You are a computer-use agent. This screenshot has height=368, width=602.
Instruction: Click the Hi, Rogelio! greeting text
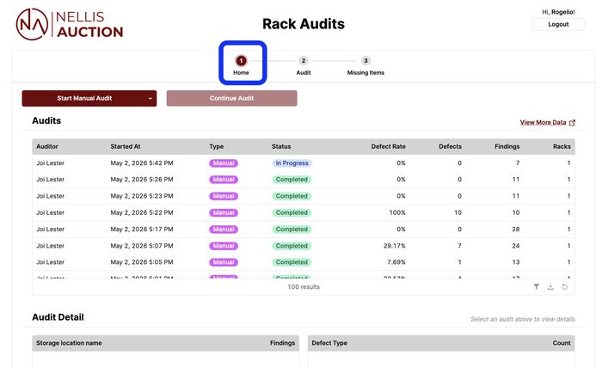click(558, 12)
